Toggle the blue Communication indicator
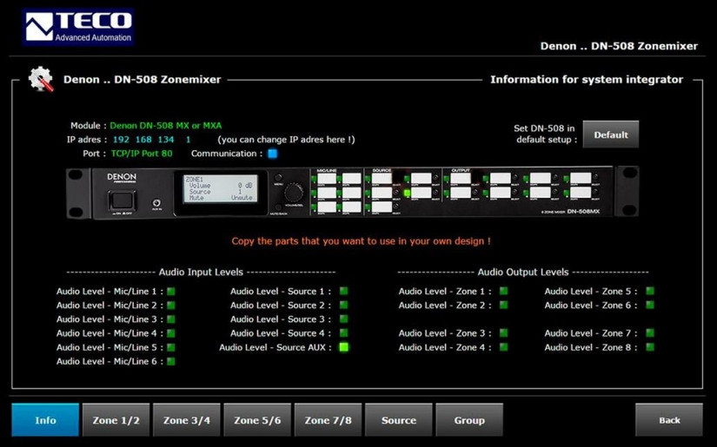 tap(272, 154)
